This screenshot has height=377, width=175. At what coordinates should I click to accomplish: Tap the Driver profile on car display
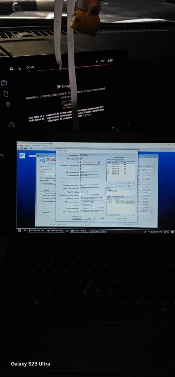pos(30,67)
